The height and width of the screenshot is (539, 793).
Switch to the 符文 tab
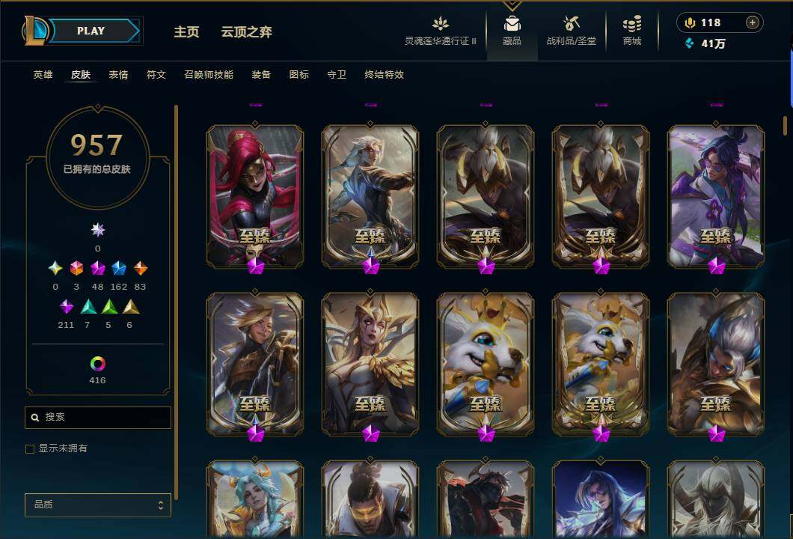156,75
